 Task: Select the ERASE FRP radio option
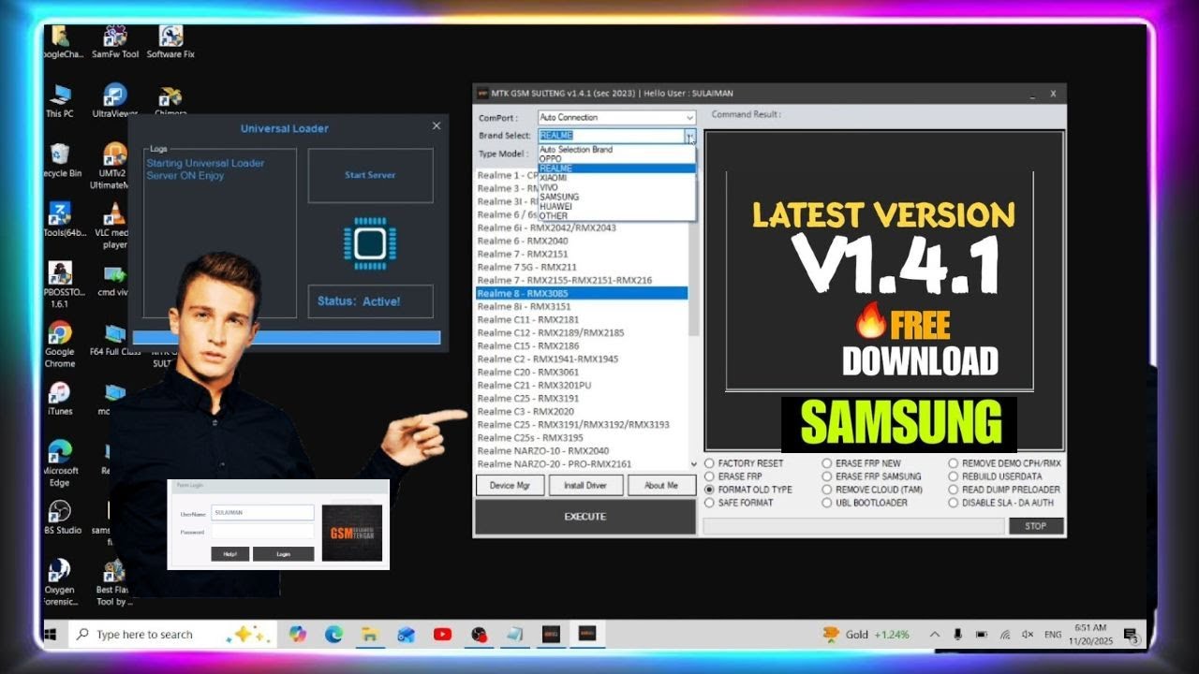pos(733,476)
